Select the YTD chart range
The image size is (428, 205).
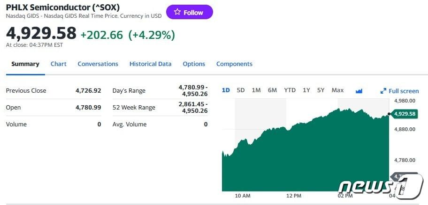[x=290, y=90]
